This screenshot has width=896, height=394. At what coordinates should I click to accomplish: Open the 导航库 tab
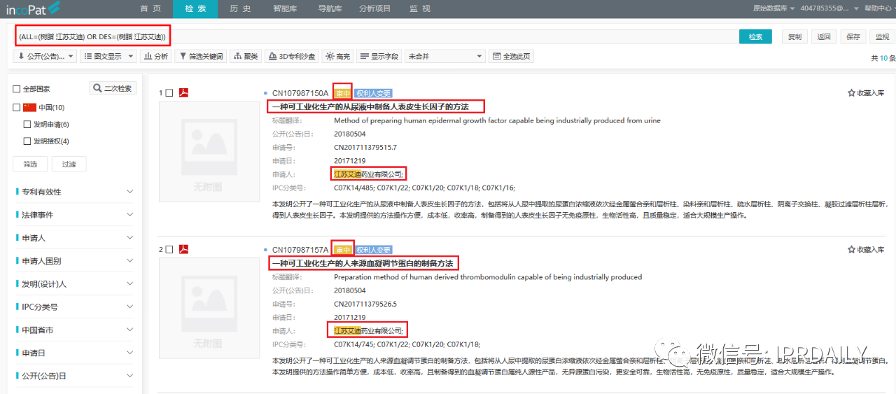click(330, 9)
